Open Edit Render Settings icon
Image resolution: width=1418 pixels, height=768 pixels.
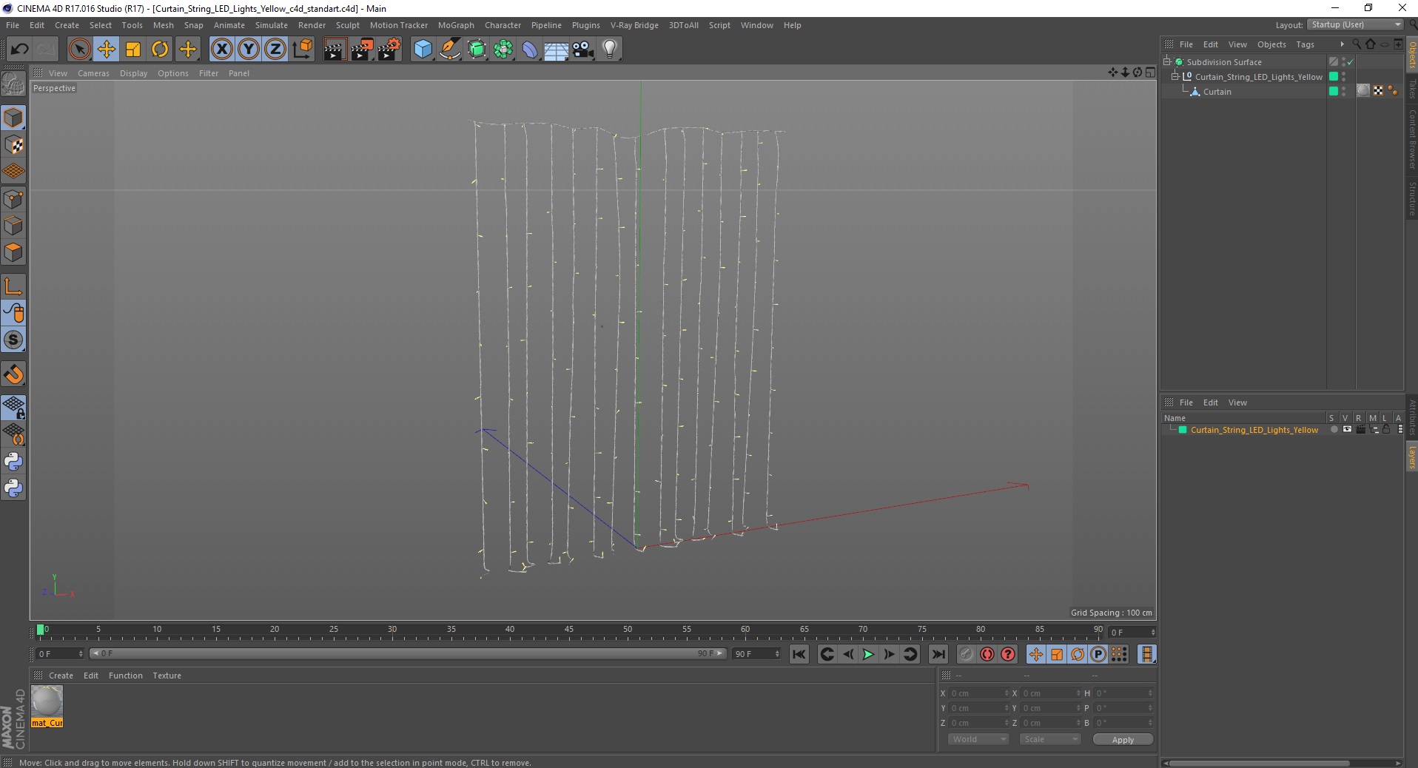point(389,50)
